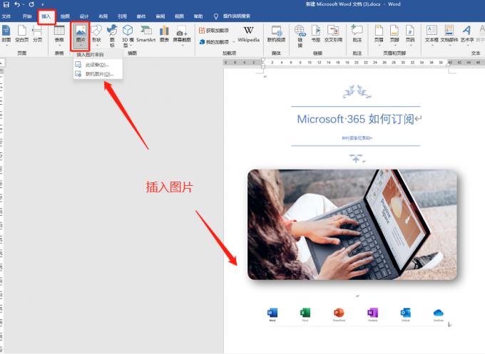Screen dimensions: 485x354
Task: Insert an online video (联机视频)
Action: coord(276,34)
